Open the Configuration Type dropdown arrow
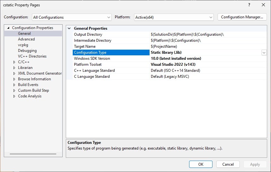The image size is (271, 172). tap(264, 52)
